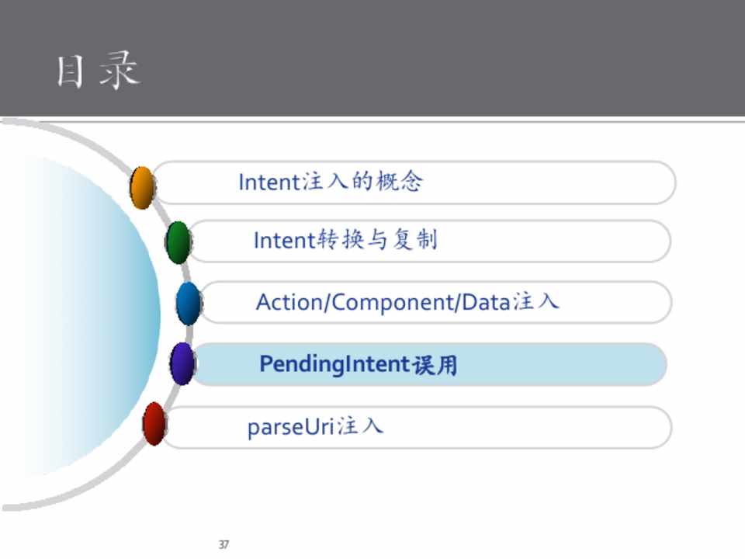
Task: Click the orange oval bullet marker
Action: pos(142,188)
